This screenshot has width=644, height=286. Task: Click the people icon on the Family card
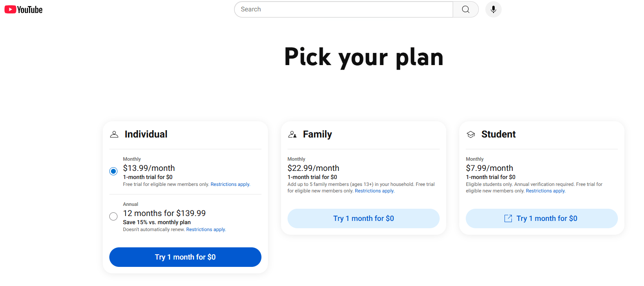click(x=292, y=134)
